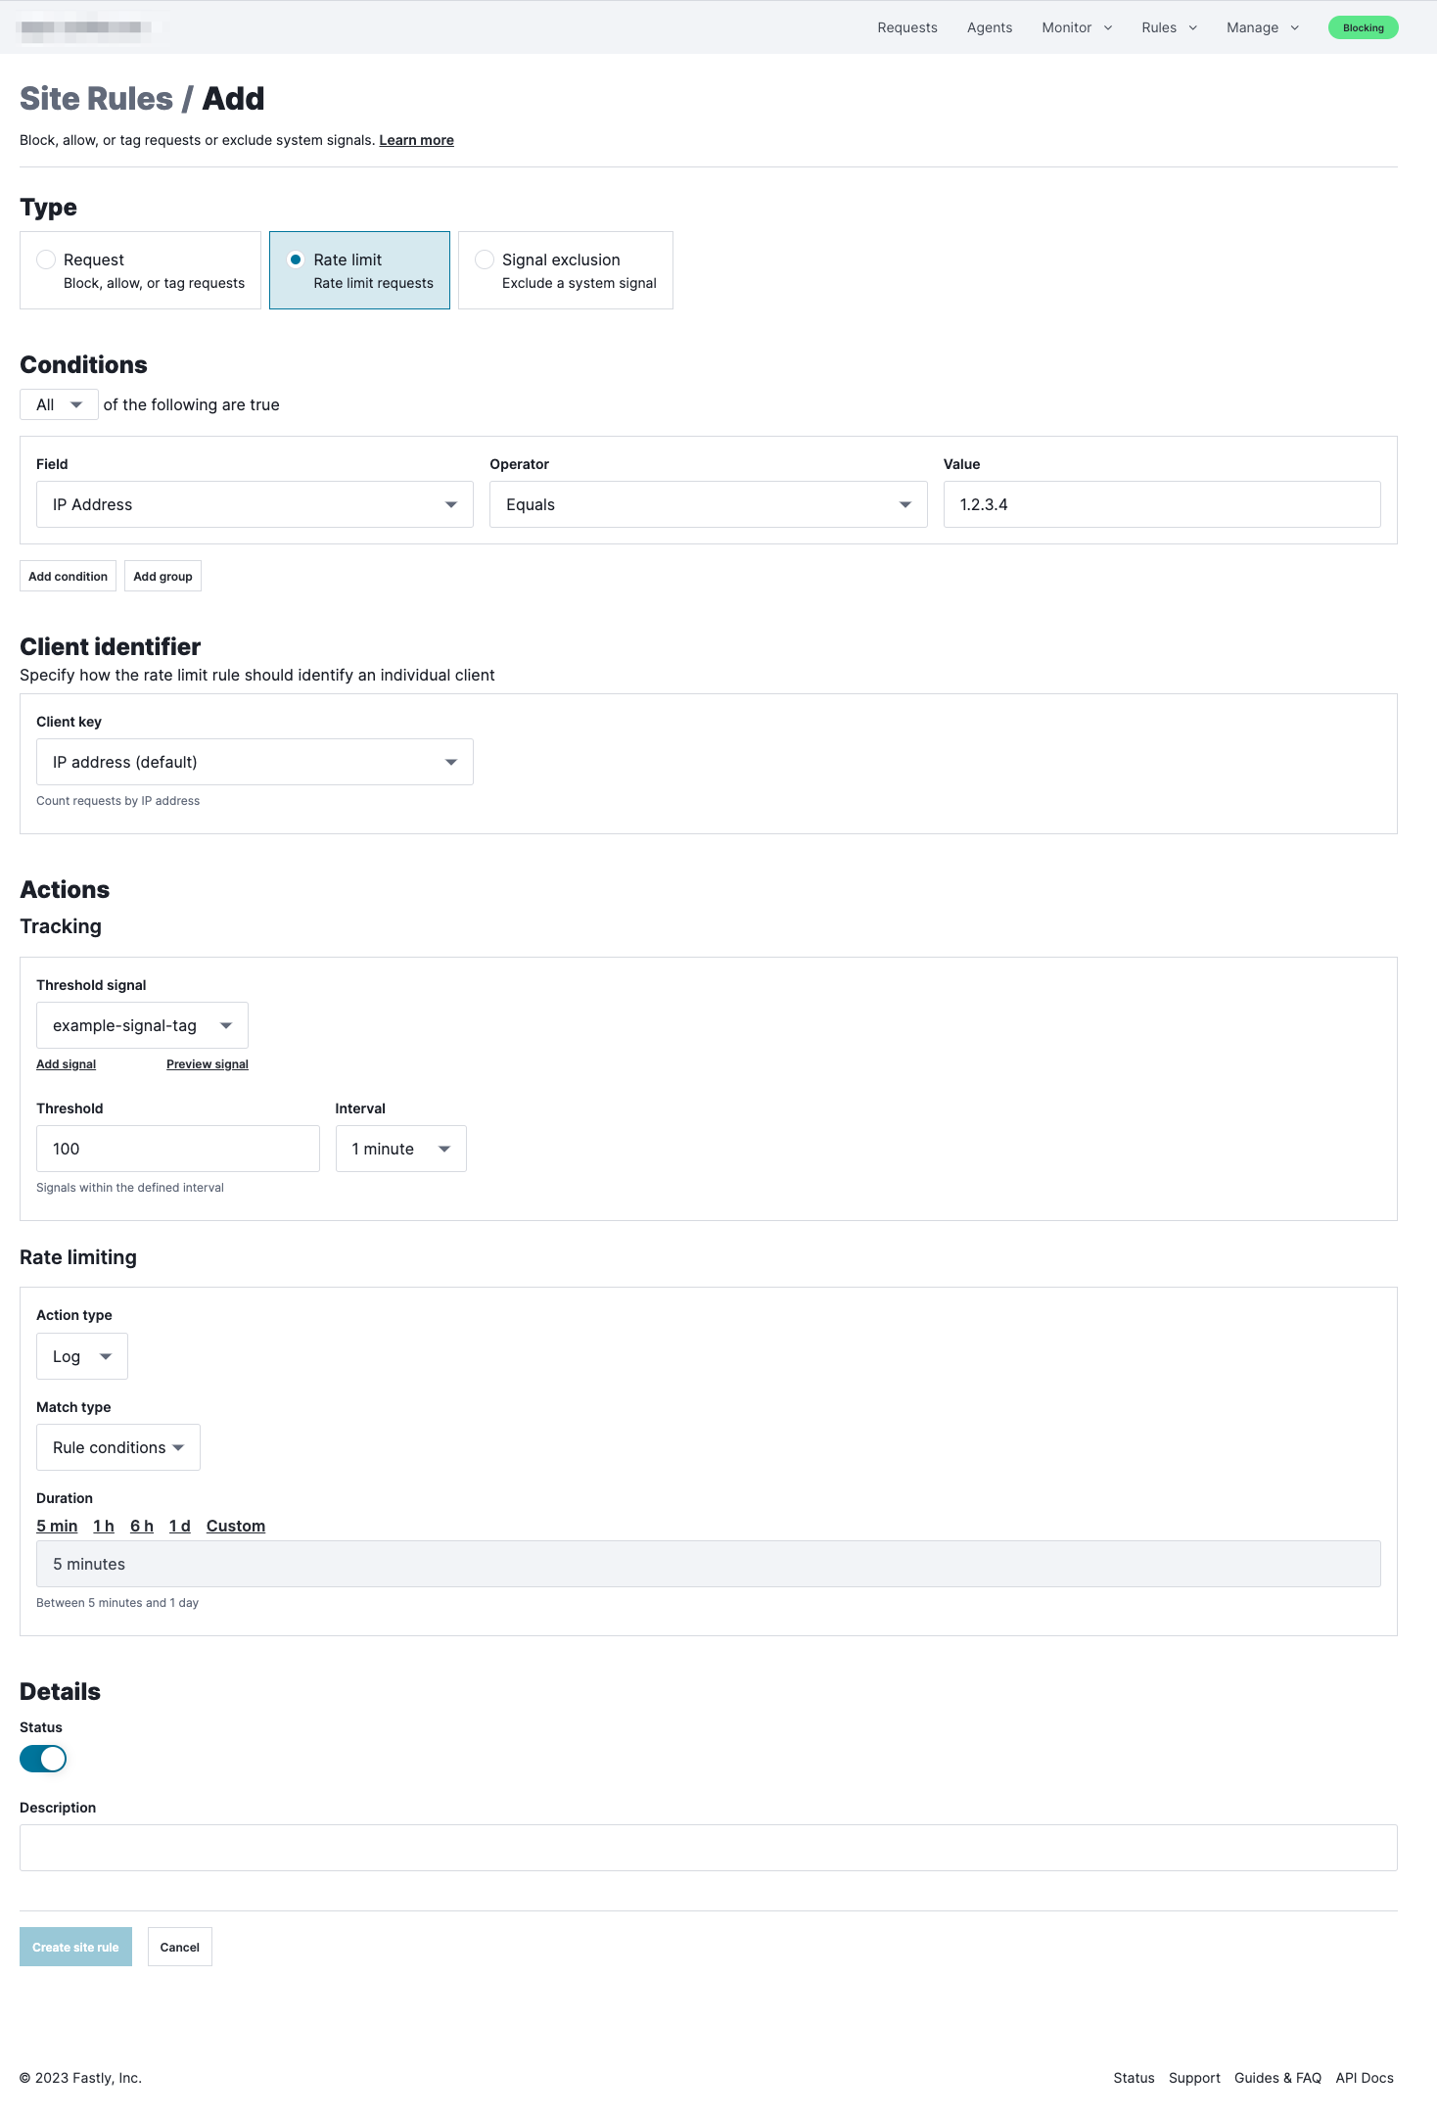Toggle the Status switch off
This screenshot has width=1437, height=2119.
[43, 1759]
